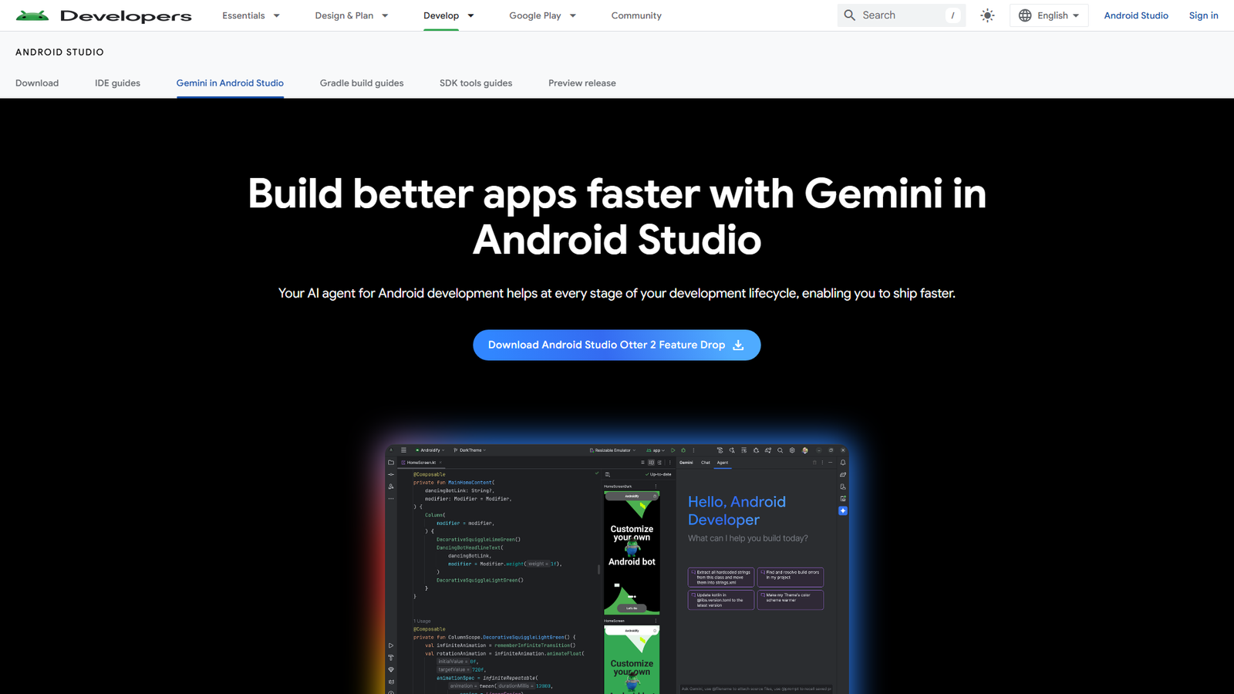
Task: Click the search magnifier icon in the IDE toolbar
Action: (780, 450)
